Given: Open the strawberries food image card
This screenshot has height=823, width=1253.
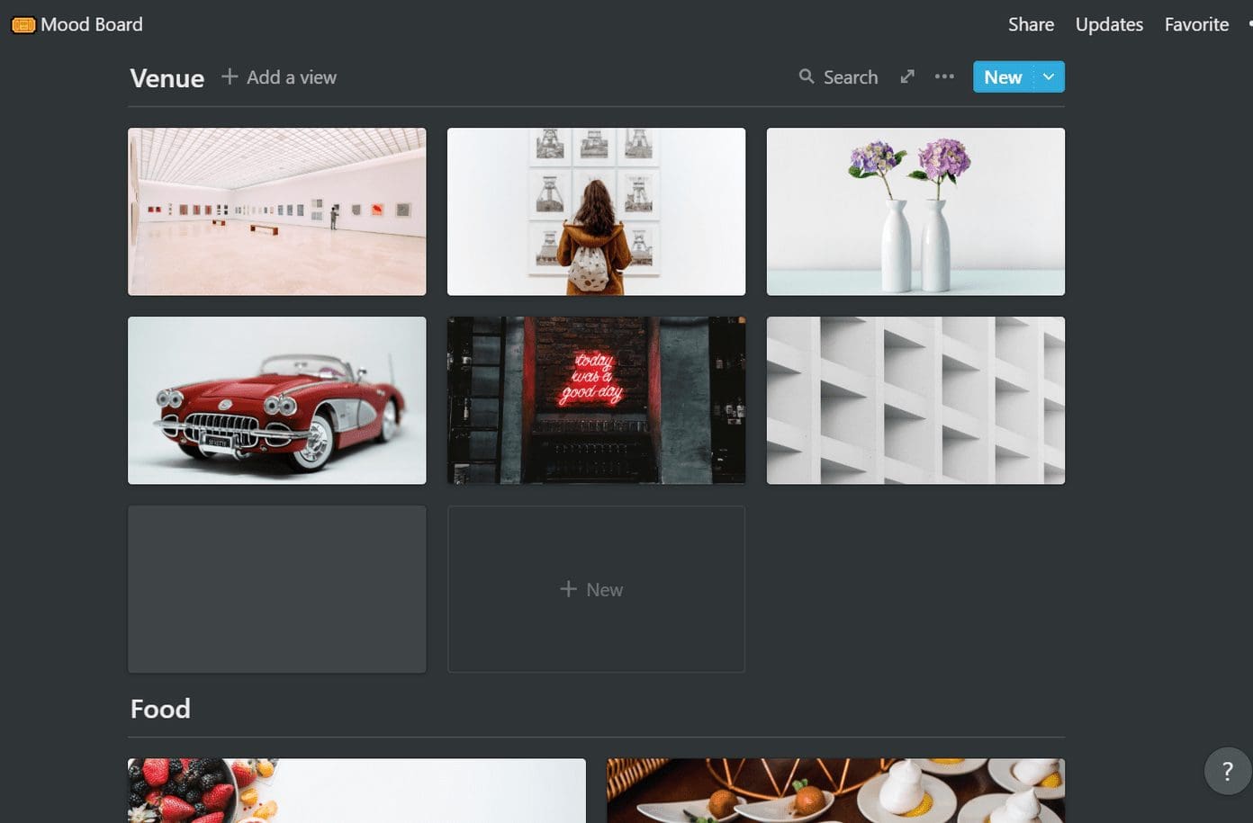Looking at the screenshot, I should coord(356,791).
